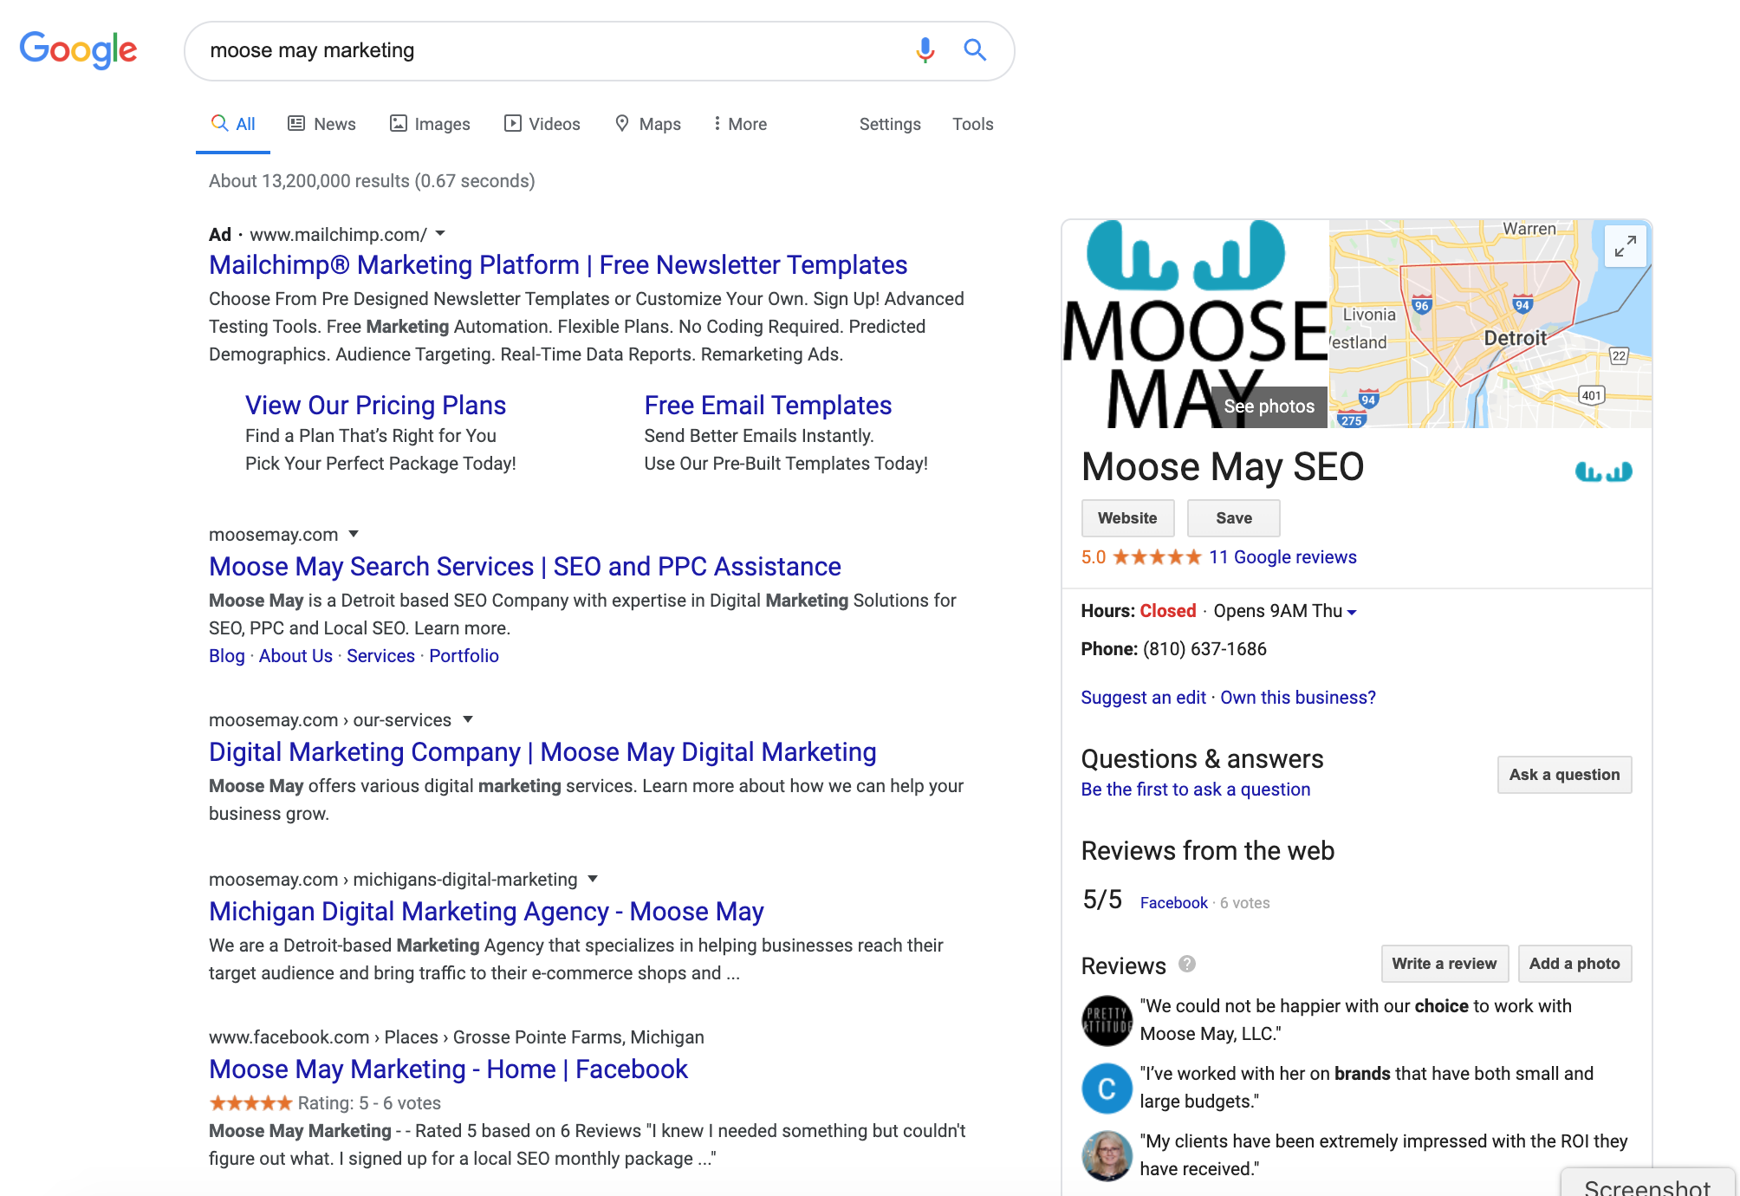Open Moose May Search Services result
The width and height of the screenshot is (1740, 1196).
coord(525,567)
